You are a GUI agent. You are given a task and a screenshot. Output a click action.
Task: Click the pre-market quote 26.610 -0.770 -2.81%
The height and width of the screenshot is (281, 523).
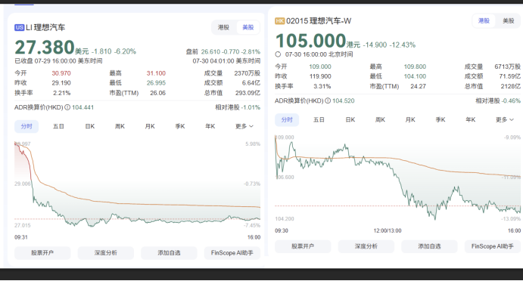pos(231,51)
